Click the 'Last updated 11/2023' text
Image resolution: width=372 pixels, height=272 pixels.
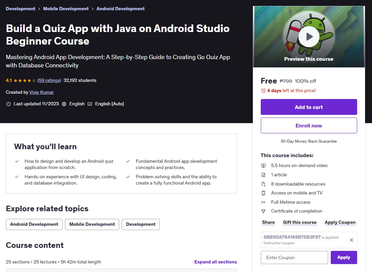[36, 104]
